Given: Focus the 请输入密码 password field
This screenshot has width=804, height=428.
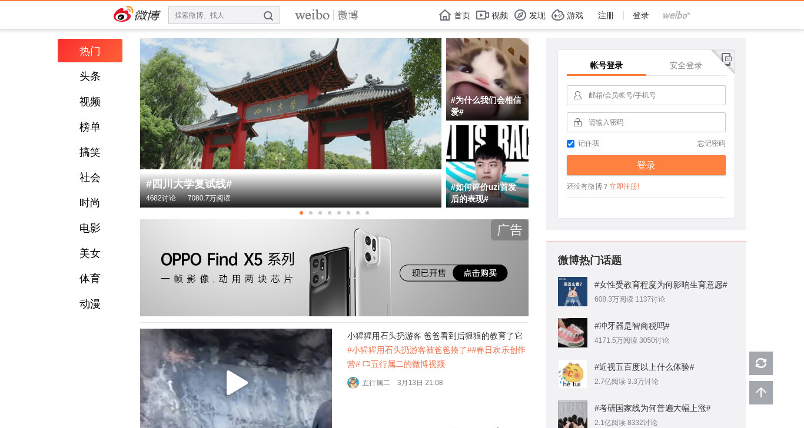Looking at the screenshot, I should click(646, 122).
